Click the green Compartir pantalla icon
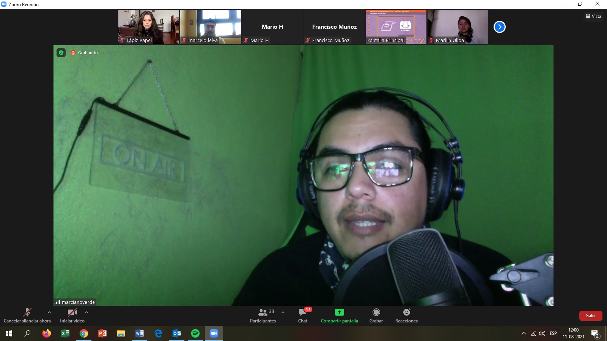This screenshot has width=607, height=341. click(x=339, y=312)
